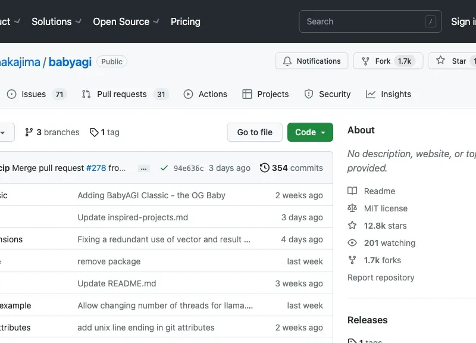View the 354 commits history
Screen dimensions: 476x343
click(292, 168)
